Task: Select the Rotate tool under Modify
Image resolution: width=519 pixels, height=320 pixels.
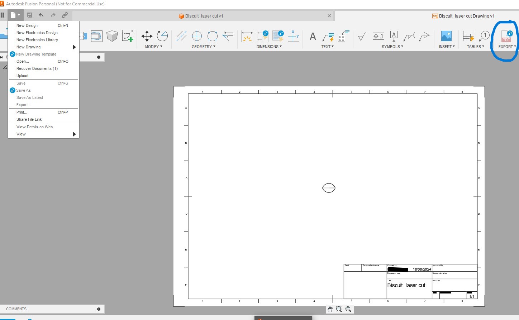Action: click(162, 36)
